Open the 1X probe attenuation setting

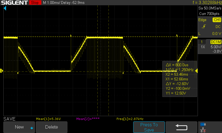point(203,47)
